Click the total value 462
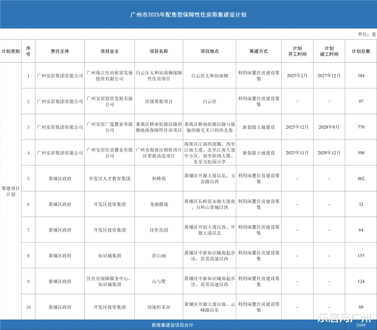The image size is (377, 330). [361, 178]
